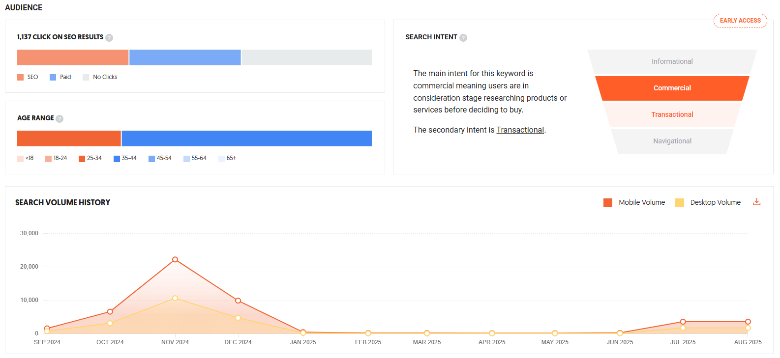This screenshot has width=780, height=358.
Task: Select the Transactional funnel segment
Action: pyautogui.click(x=672, y=115)
